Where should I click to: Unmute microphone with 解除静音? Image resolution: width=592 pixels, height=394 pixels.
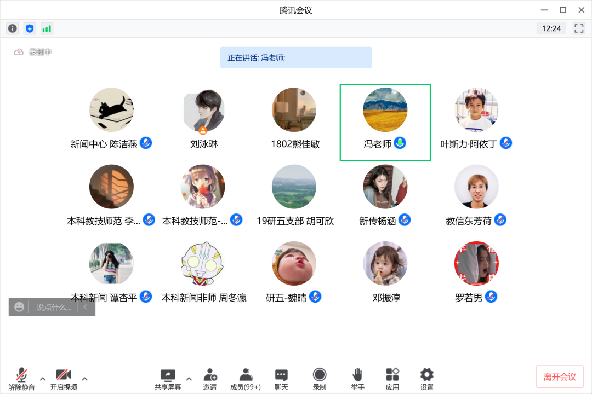[22, 378]
